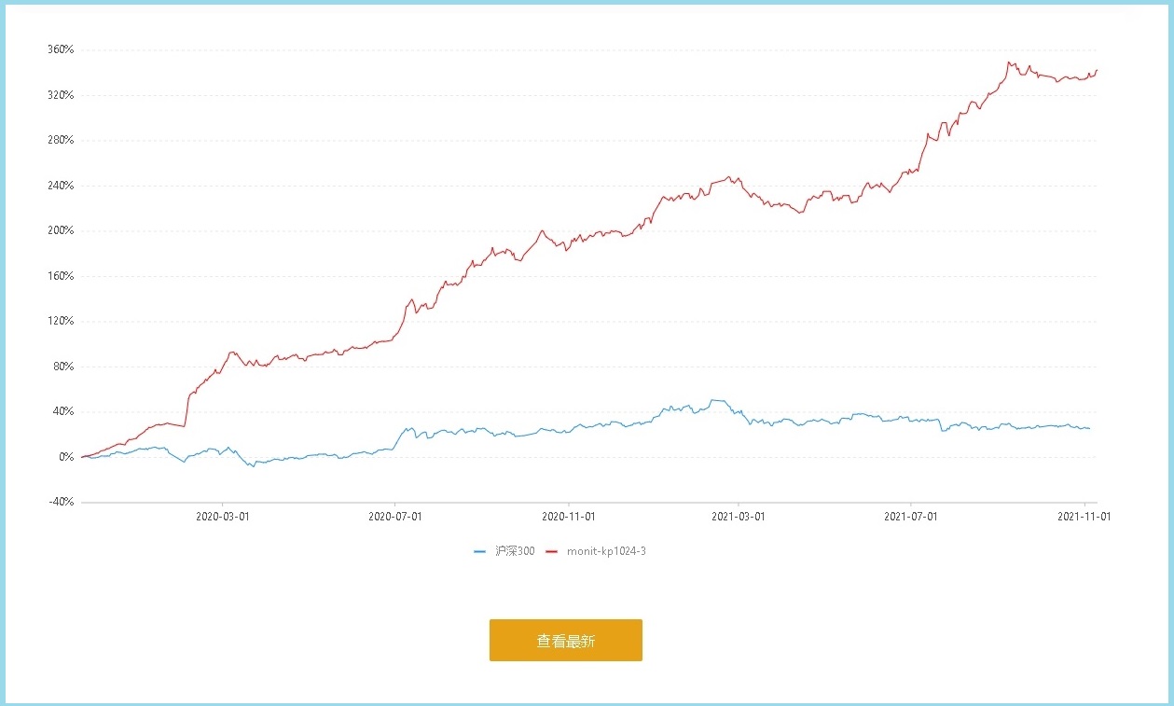Click the blue 沪深300 line's highest peak
The width and height of the screenshot is (1174, 706).
714,400
